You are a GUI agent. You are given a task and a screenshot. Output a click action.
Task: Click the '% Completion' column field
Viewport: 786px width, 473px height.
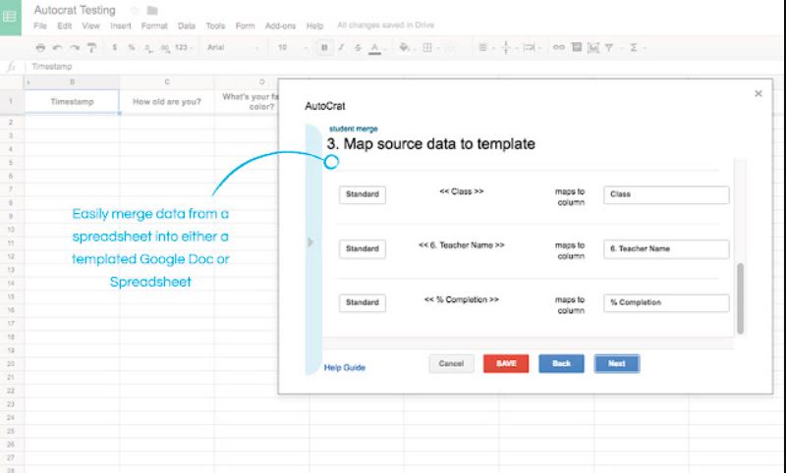point(666,303)
